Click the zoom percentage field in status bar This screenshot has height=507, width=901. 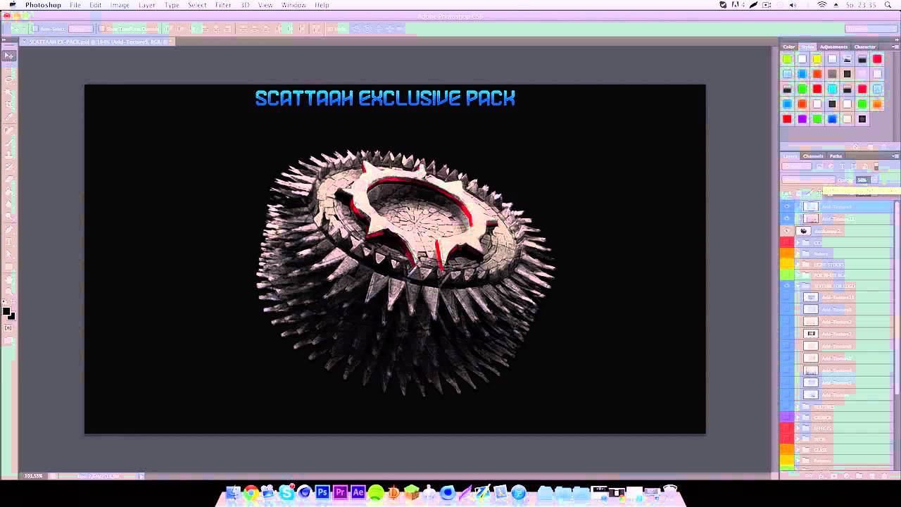(33, 476)
